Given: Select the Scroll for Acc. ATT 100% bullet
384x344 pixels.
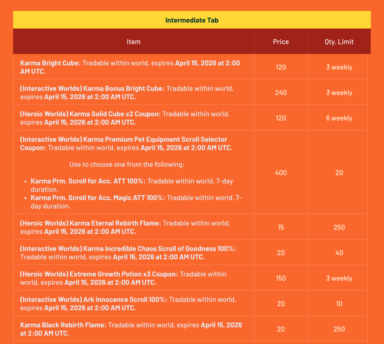Looking at the screenshot, I should pos(89,181).
